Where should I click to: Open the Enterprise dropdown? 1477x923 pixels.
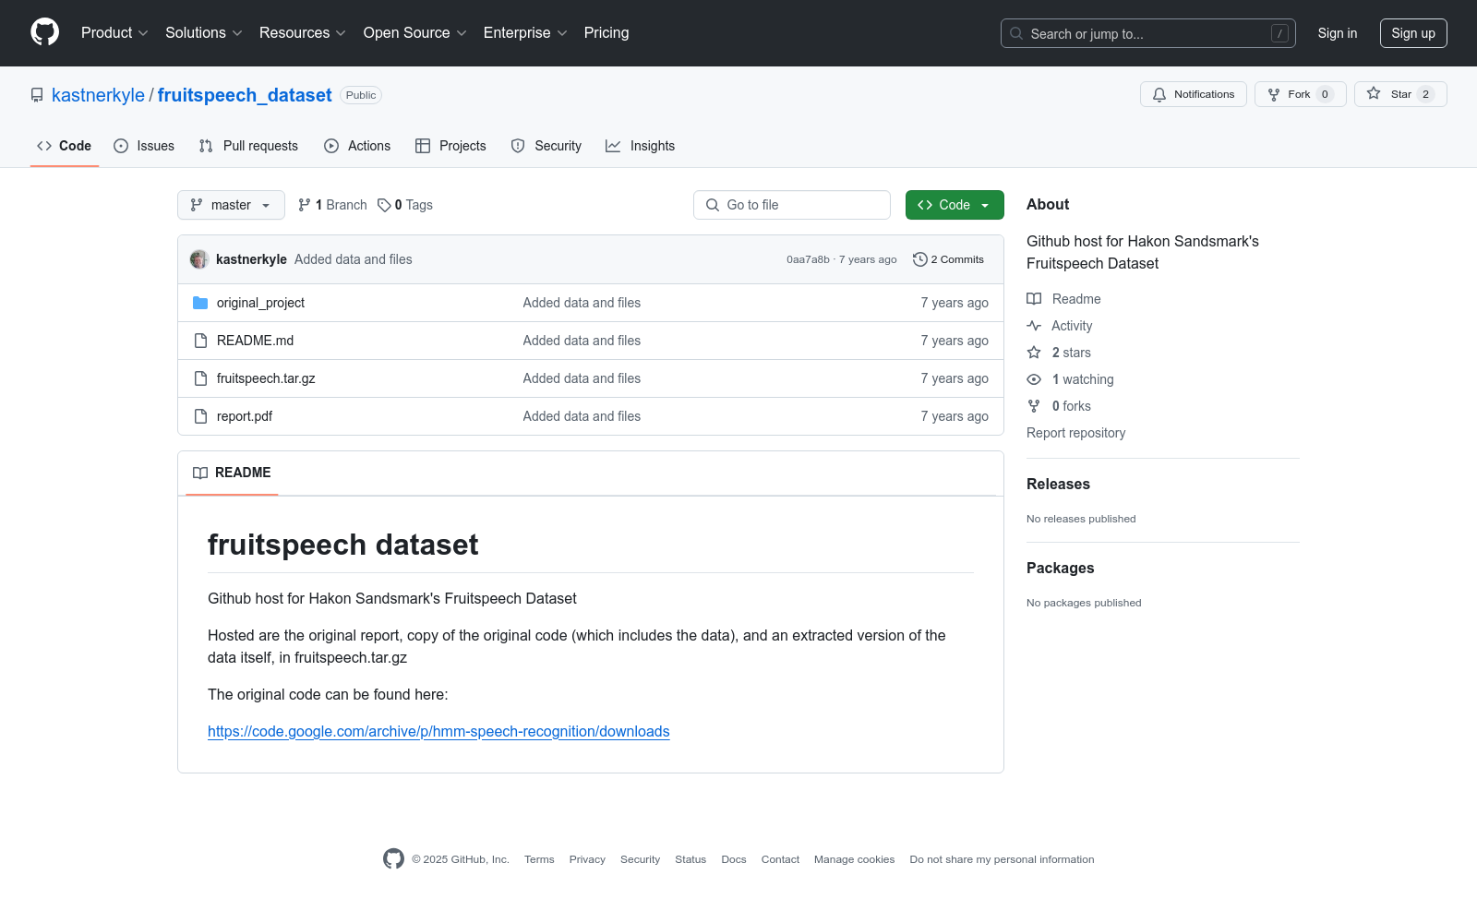(525, 33)
